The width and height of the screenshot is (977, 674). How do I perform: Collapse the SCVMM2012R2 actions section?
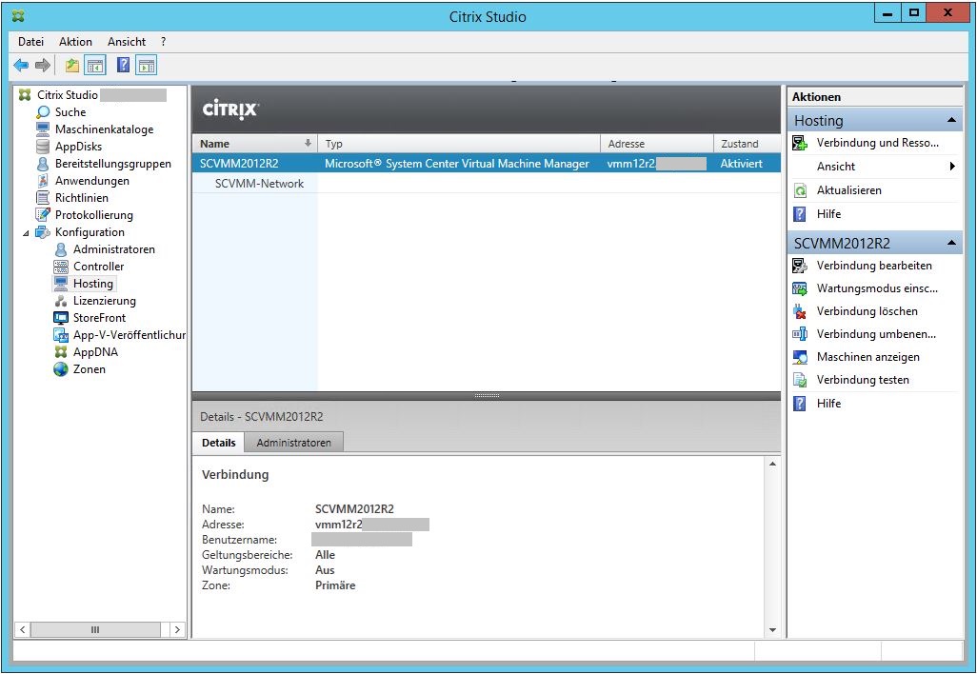pyautogui.click(x=950, y=243)
